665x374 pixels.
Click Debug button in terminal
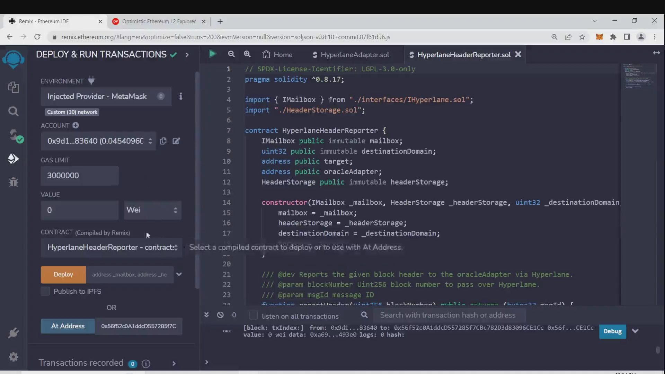coord(612,331)
